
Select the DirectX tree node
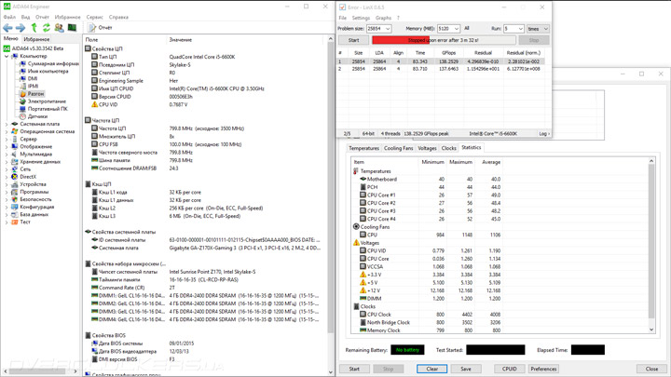(x=28, y=177)
